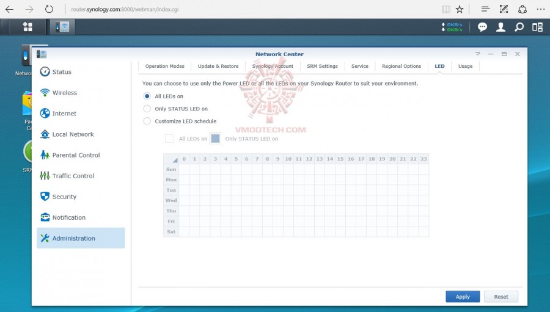
Task: Switch to Update & Restore tab
Action: 218,66
